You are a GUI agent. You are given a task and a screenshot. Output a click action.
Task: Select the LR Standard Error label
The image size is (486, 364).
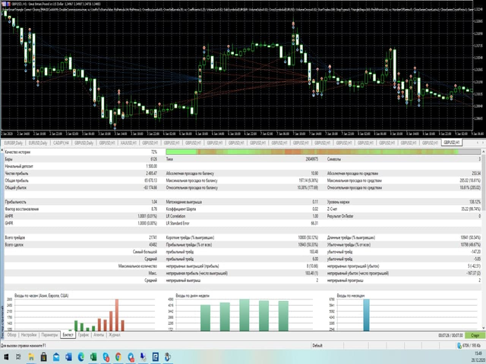click(x=178, y=223)
